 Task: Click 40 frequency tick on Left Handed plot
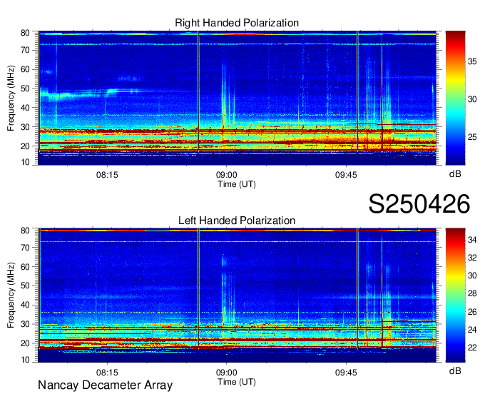(25, 305)
